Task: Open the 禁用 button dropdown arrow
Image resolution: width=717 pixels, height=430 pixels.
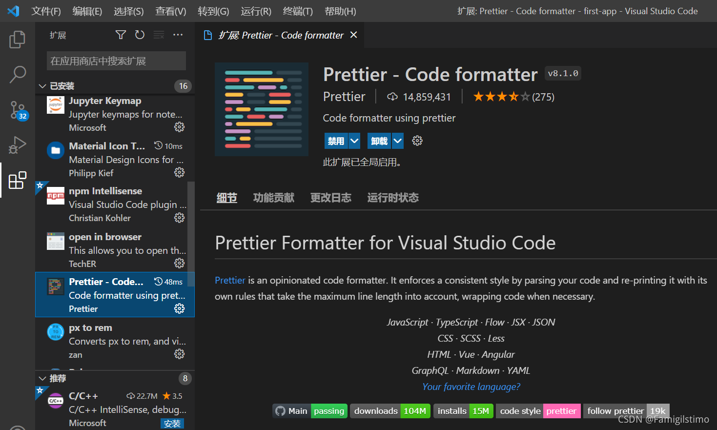Action: [x=354, y=141]
